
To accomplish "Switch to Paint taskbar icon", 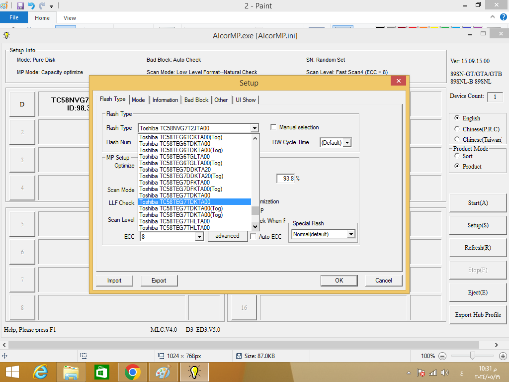I will click(163, 372).
